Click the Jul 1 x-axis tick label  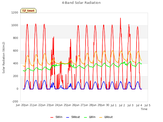(114, 105)
